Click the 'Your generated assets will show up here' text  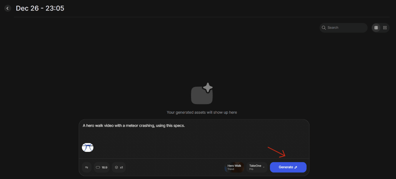point(202,112)
